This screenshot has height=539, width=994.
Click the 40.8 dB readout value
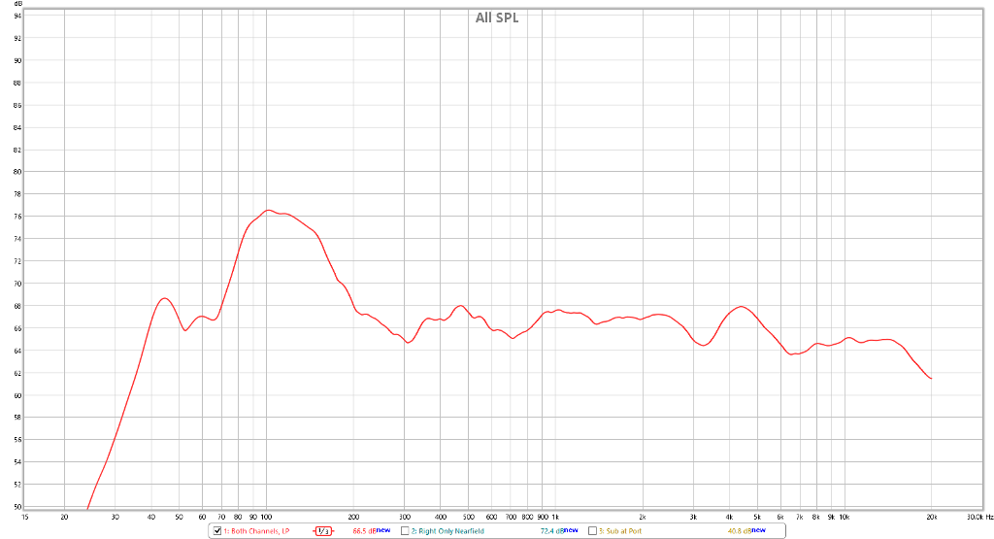point(737,531)
